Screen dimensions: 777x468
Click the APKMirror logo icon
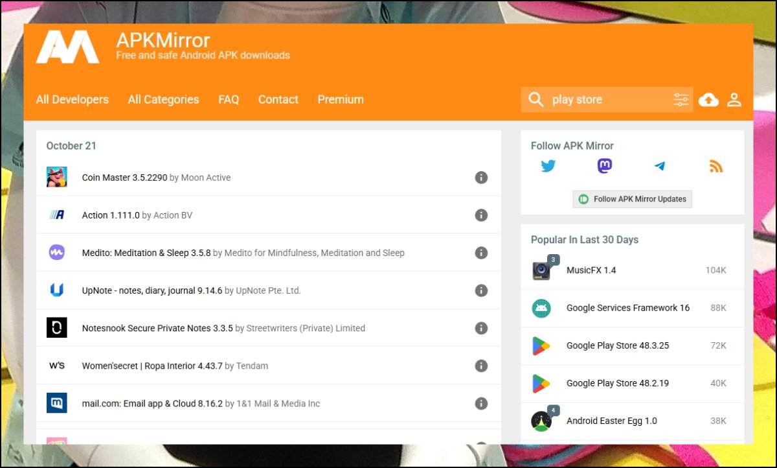(68, 47)
